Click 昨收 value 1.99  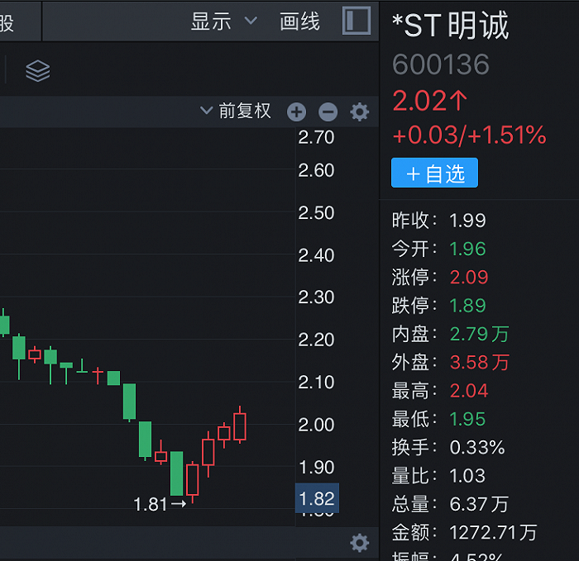(467, 221)
